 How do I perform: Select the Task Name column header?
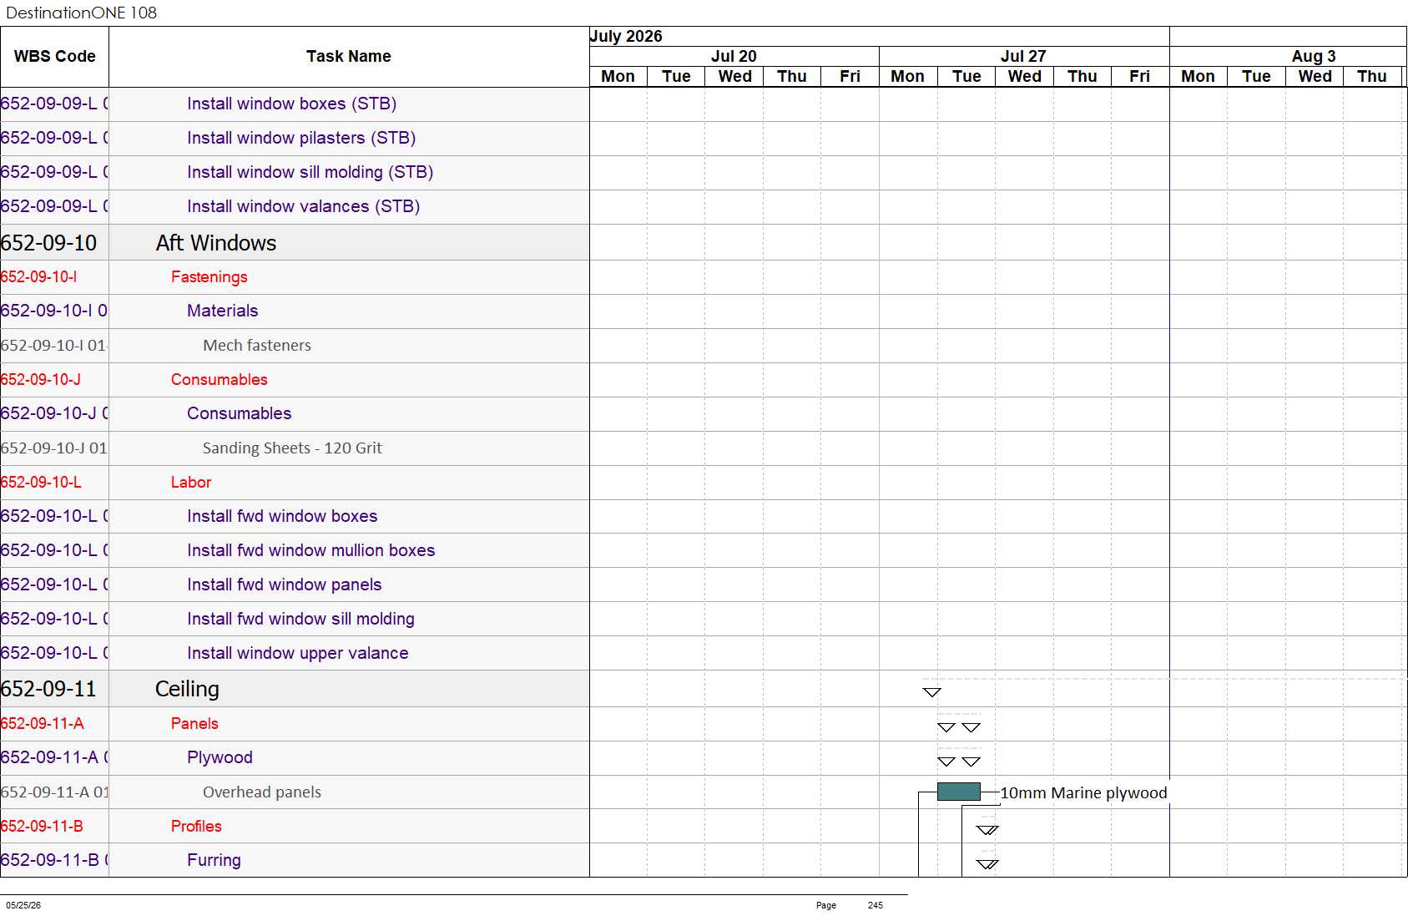coord(349,56)
